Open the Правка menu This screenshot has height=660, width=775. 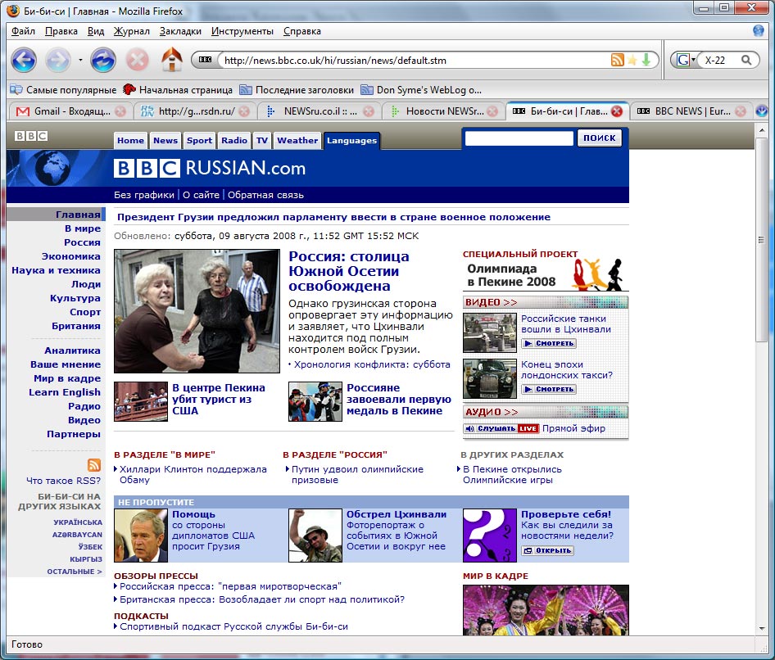point(61,31)
